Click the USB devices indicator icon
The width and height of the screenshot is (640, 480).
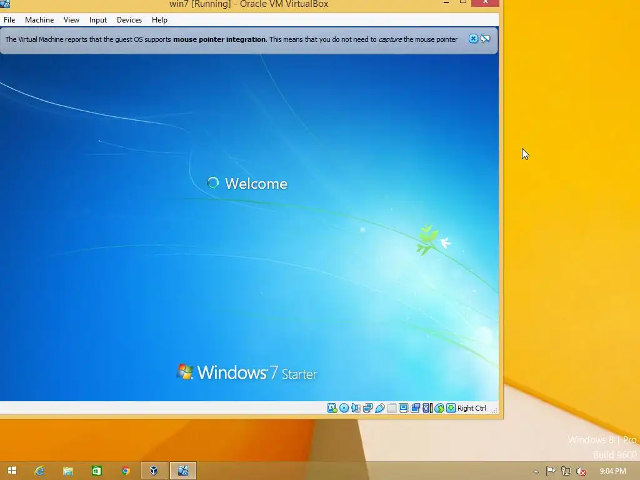coord(379,408)
